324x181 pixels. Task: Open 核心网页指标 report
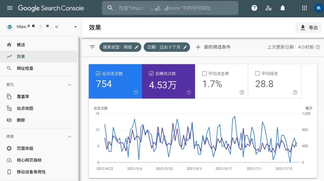point(39,160)
